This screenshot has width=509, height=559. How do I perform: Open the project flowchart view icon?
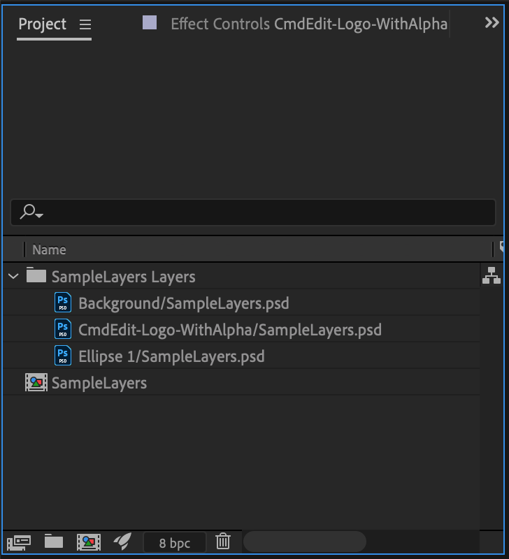[491, 275]
